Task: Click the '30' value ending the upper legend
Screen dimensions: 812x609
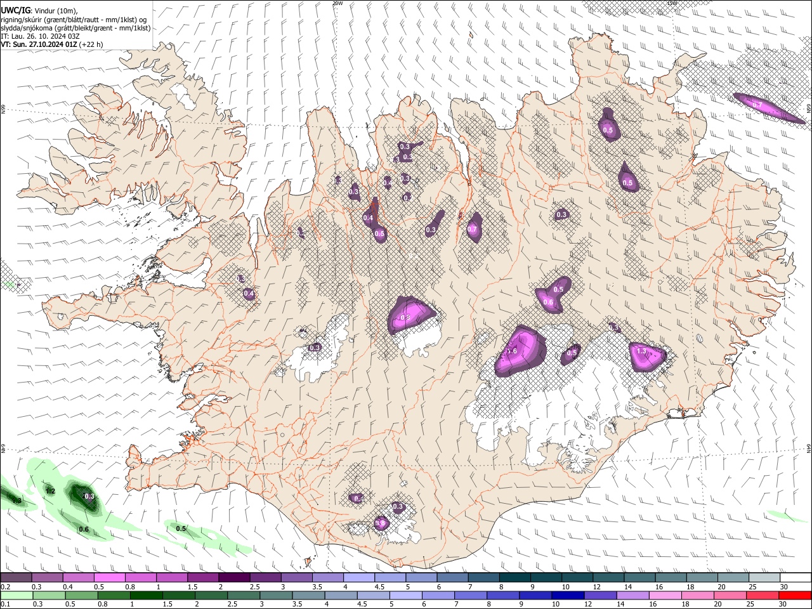Action: [x=784, y=587]
